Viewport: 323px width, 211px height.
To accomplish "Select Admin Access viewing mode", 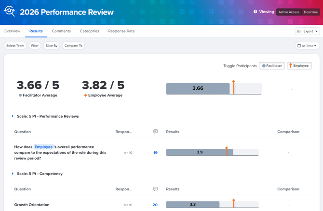I will 289,12.
